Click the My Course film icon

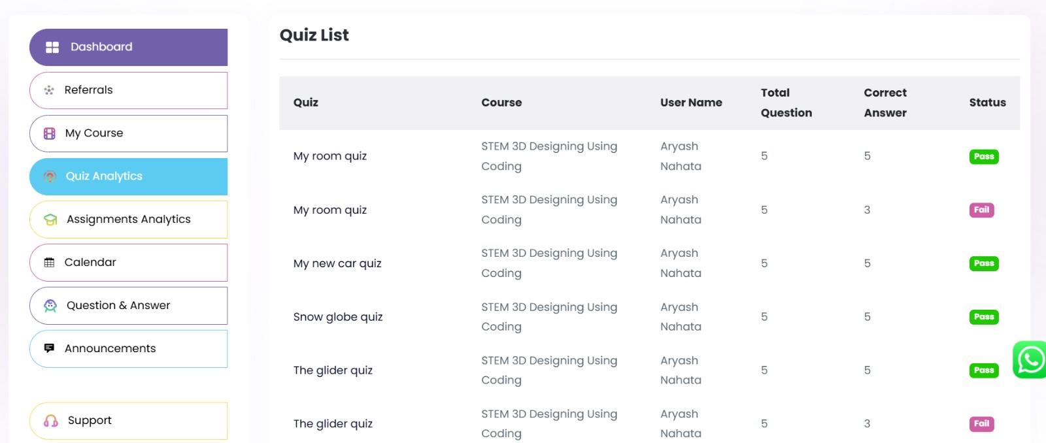50,133
